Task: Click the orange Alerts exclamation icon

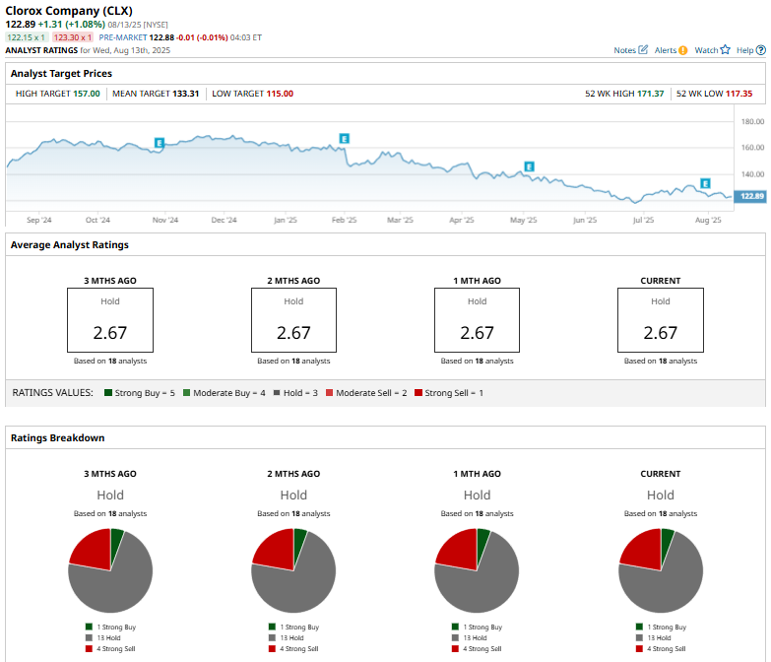Action: [x=683, y=50]
